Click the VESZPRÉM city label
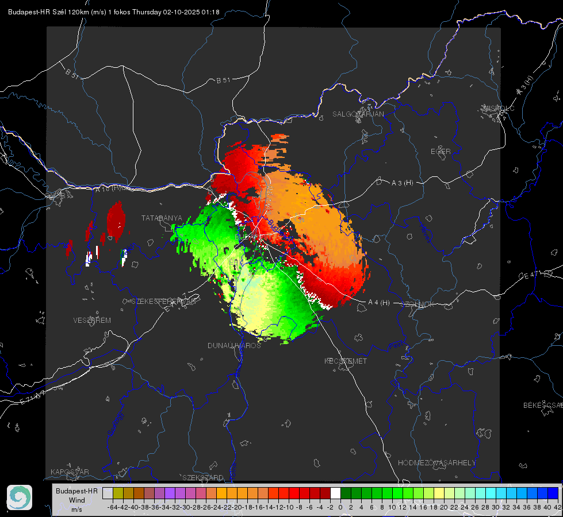Image resolution: width=563 pixels, height=517 pixels. point(92,321)
